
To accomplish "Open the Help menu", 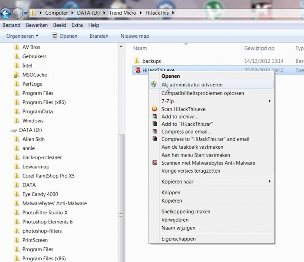I will click(94, 25).
